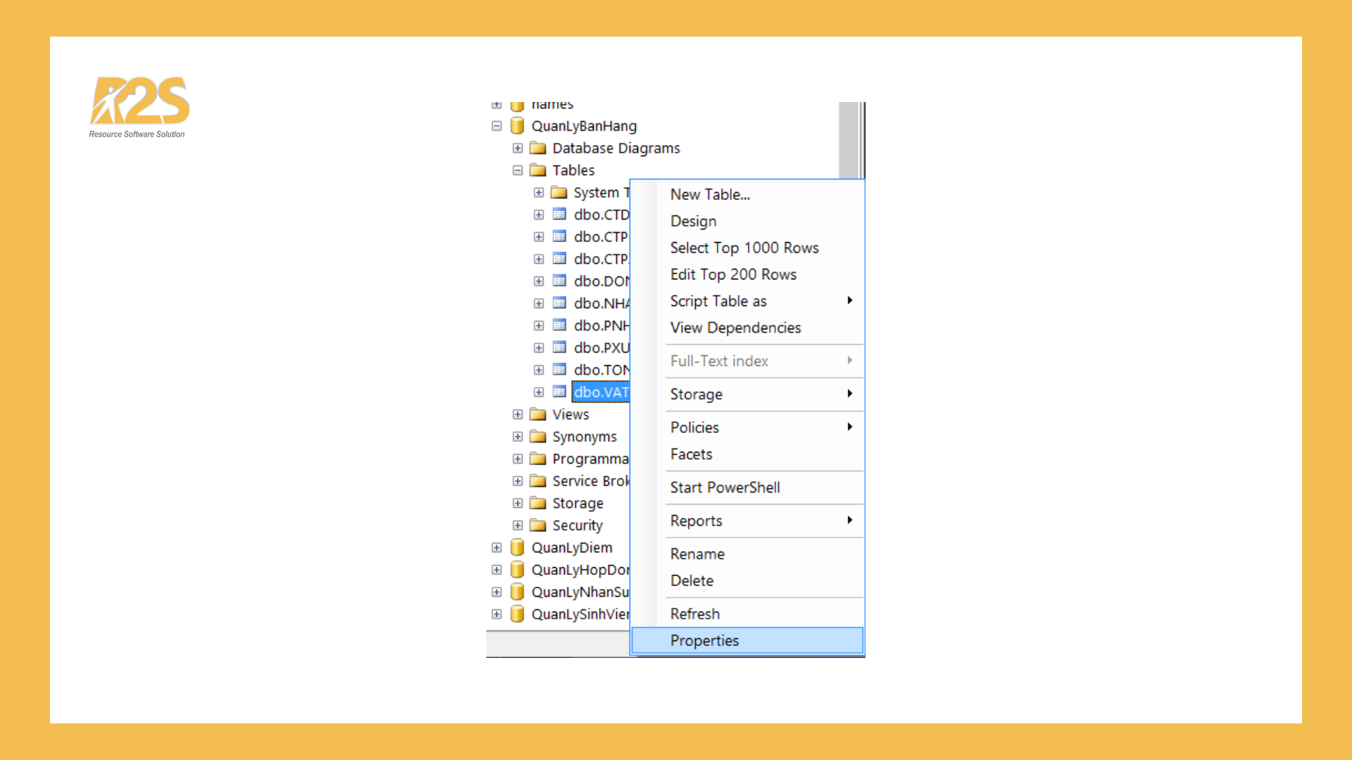
Task: Expand the Views folder
Action: tap(518, 414)
